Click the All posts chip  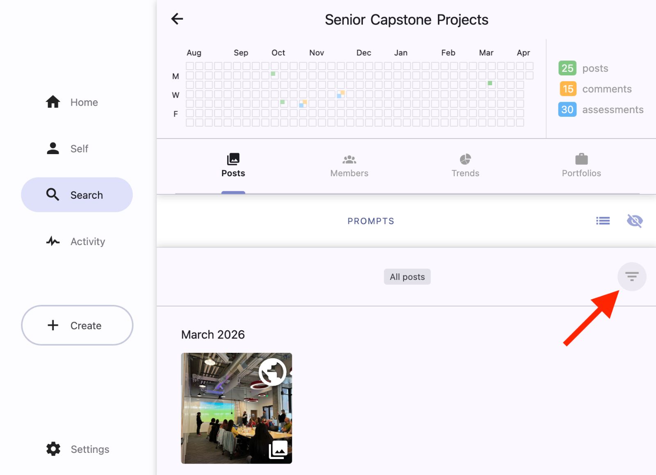(x=407, y=277)
